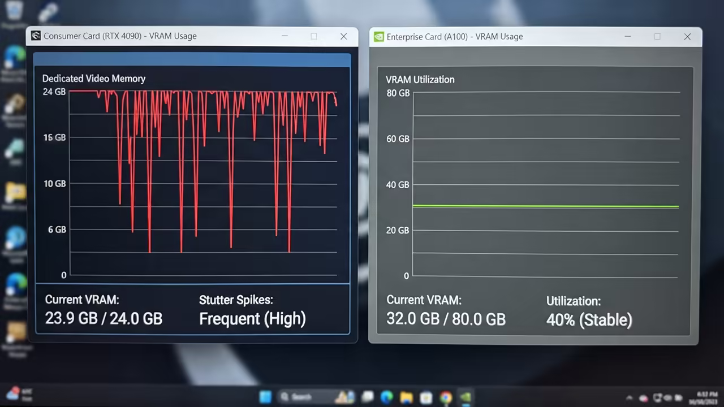
Task: Click the Consumer Card (RTX 4090) window title text
Action: pyautogui.click(x=120, y=36)
